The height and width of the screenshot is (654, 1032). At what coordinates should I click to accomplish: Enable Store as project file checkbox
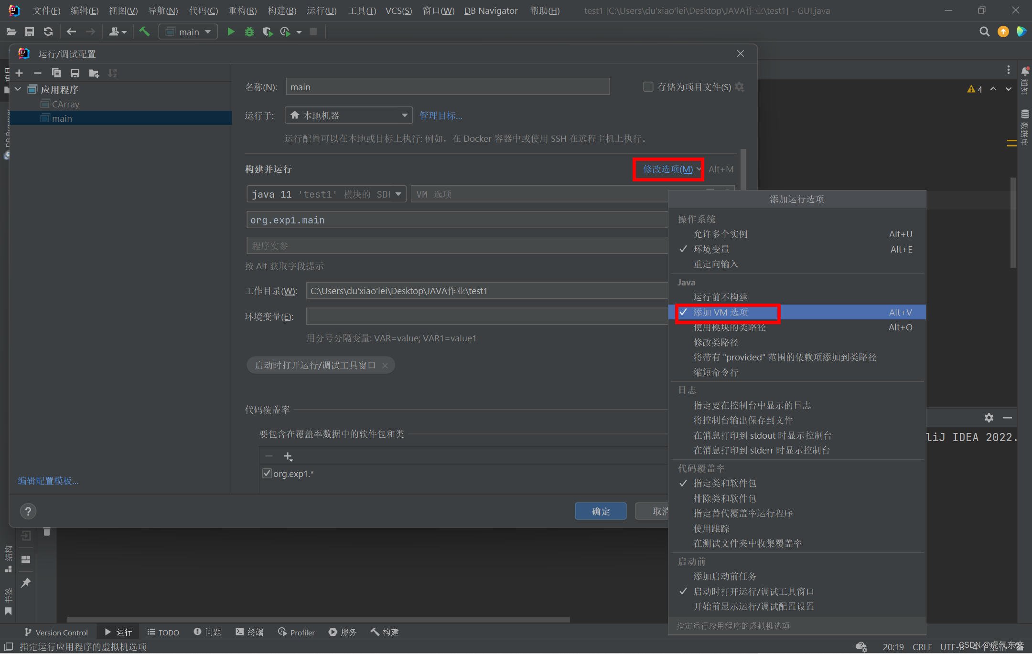click(x=648, y=87)
